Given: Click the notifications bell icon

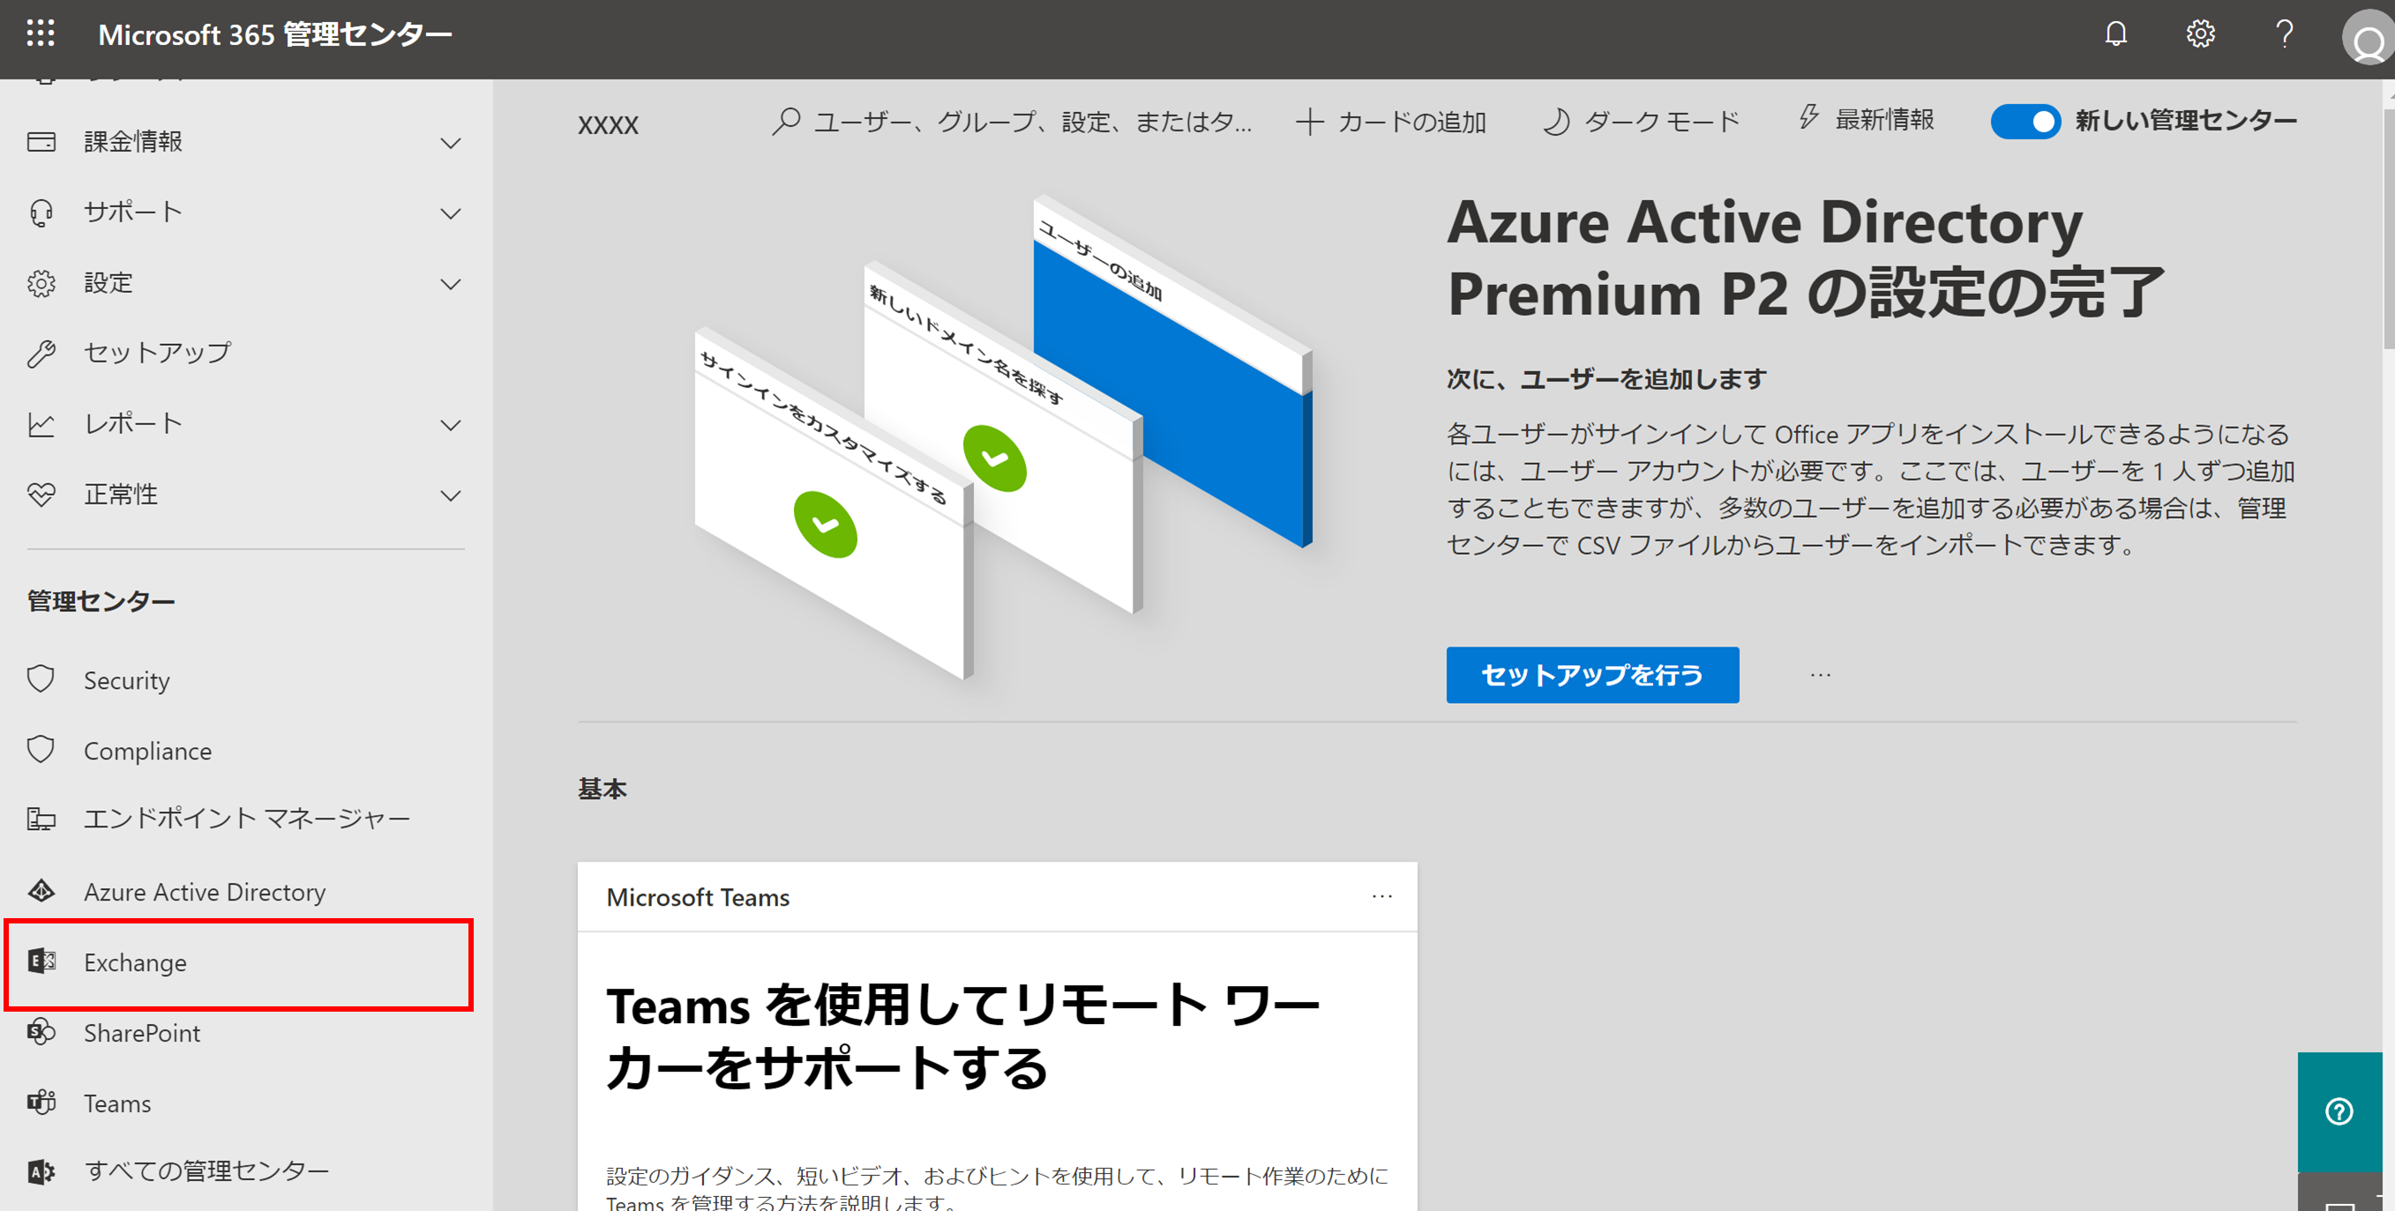Looking at the screenshot, I should [x=2115, y=34].
